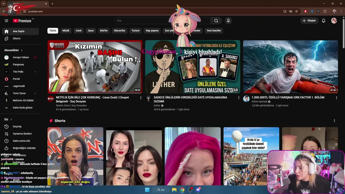
Task: Open Geçmiş history page
Action: (x=20, y=127)
